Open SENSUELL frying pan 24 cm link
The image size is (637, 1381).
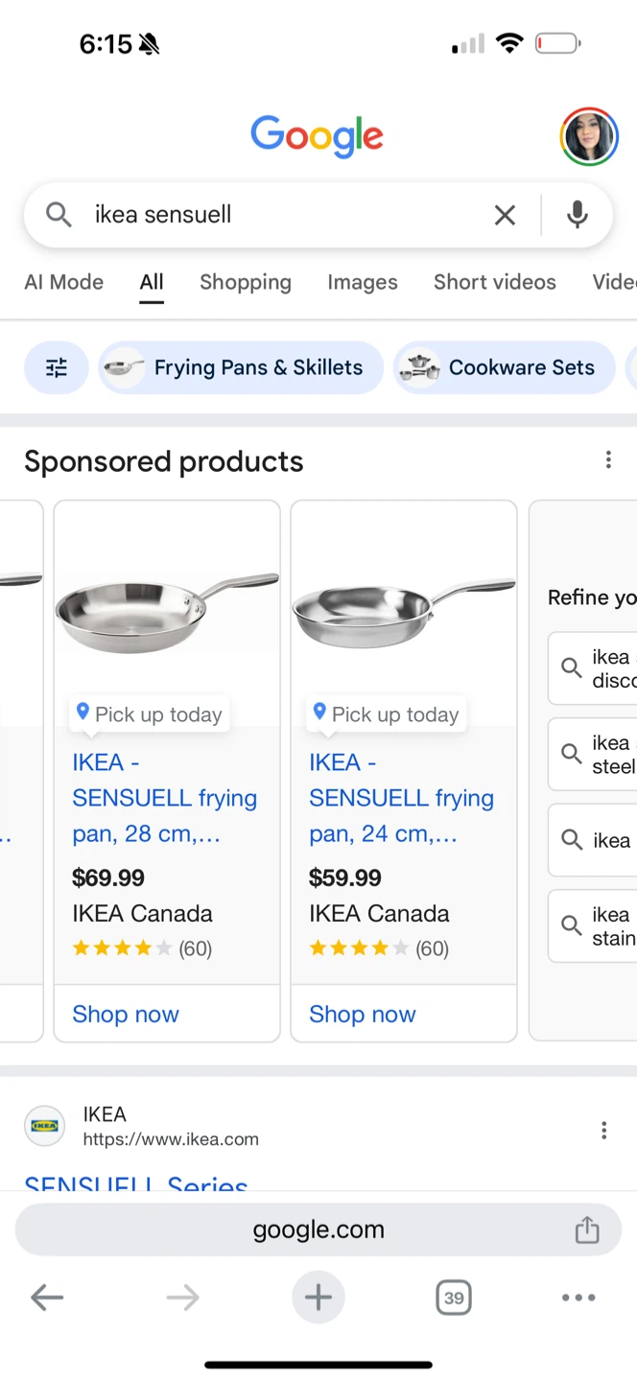coord(401,798)
